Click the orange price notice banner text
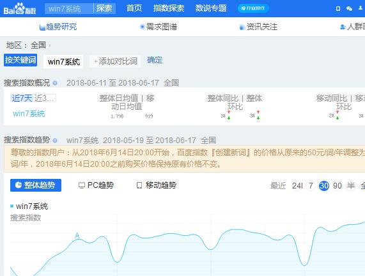Image resolution: width=365 pixels, height=276 pixels. (x=184, y=158)
